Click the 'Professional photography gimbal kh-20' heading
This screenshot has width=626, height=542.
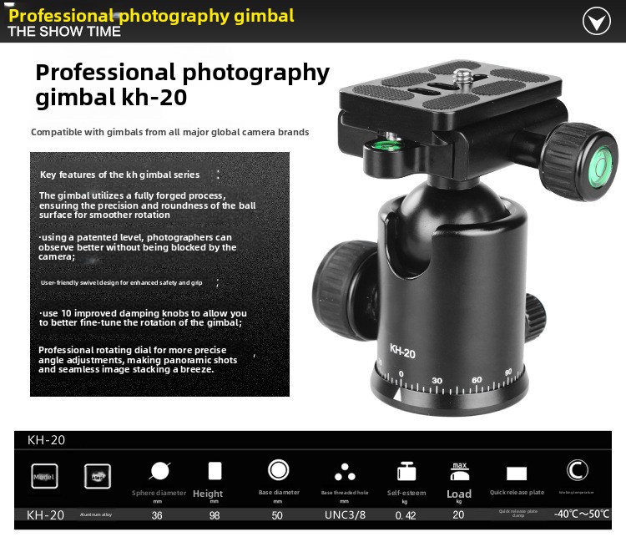coord(183,84)
